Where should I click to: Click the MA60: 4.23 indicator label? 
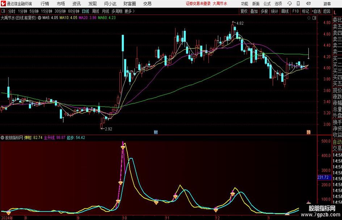[x=107, y=18]
